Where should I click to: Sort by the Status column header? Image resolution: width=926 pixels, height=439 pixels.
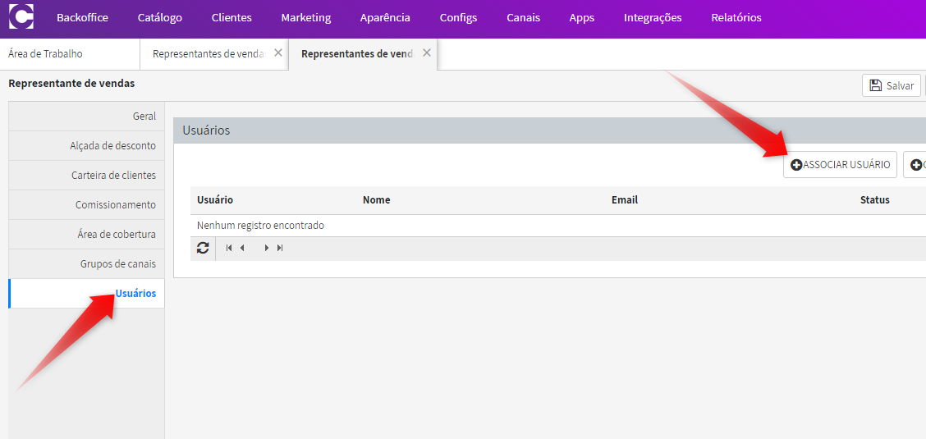(x=874, y=200)
